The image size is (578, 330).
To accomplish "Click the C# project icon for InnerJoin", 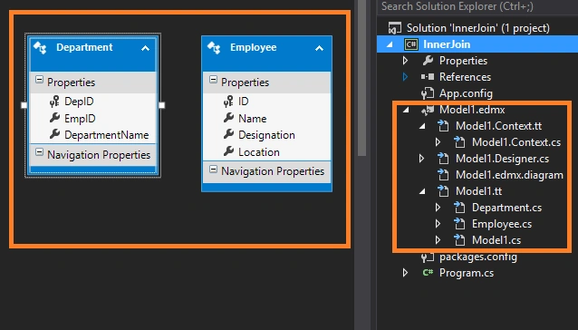I will click(410, 44).
